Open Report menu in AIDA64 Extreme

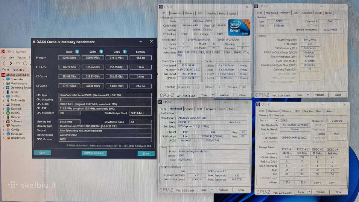[x=22, y=57]
